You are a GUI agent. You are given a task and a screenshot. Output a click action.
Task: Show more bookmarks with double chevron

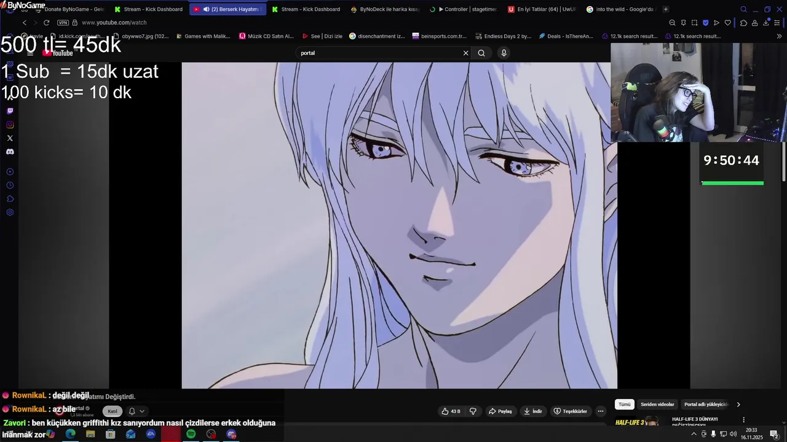click(x=780, y=36)
